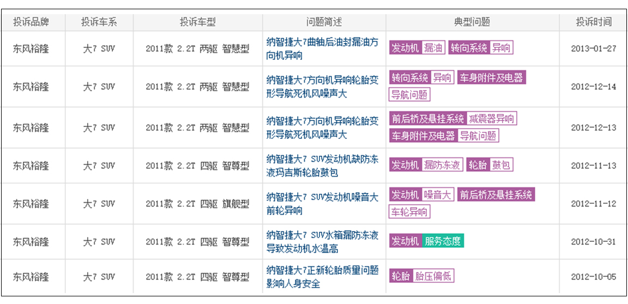Click the 投诉时间 column header

594,22
